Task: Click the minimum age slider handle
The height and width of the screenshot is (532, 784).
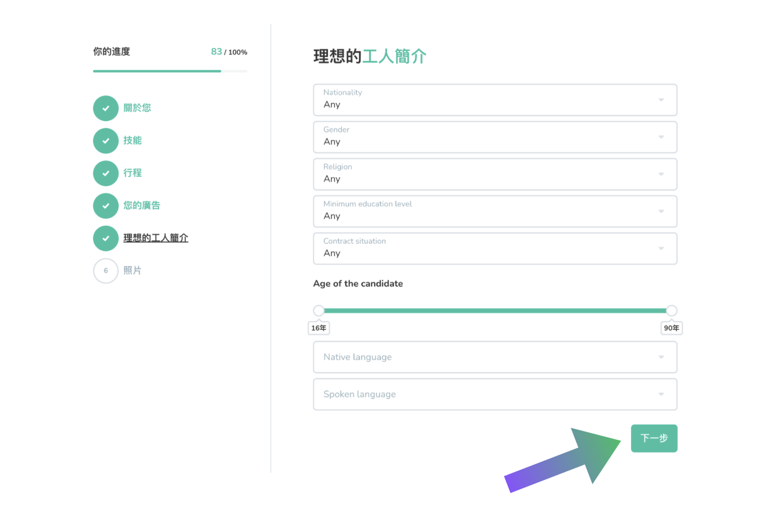Action: coord(319,310)
